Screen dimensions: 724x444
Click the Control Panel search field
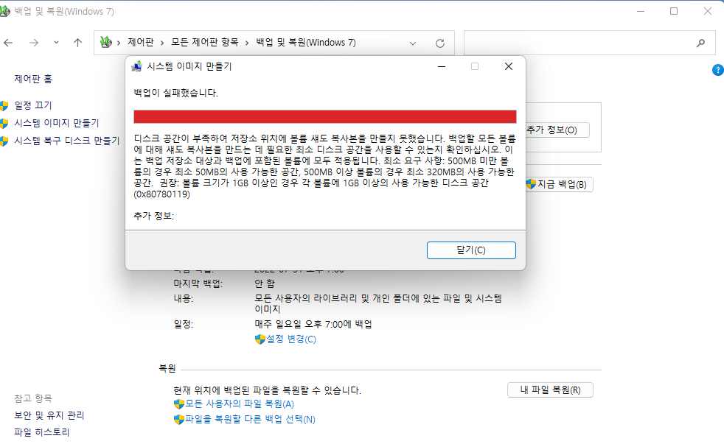click(x=589, y=43)
